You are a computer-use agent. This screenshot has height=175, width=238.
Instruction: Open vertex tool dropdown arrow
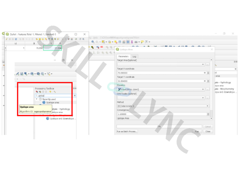point(52,74)
